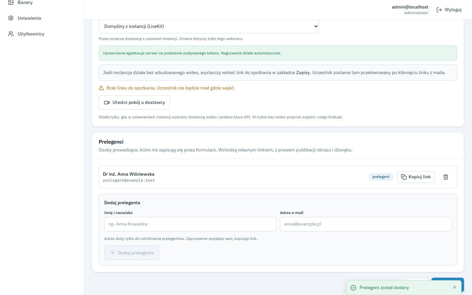
Task: Click the warning triangle icon
Action: tap(101, 88)
